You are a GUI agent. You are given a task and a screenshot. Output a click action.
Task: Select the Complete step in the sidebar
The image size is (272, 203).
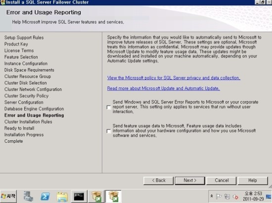[x=13, y=141]
